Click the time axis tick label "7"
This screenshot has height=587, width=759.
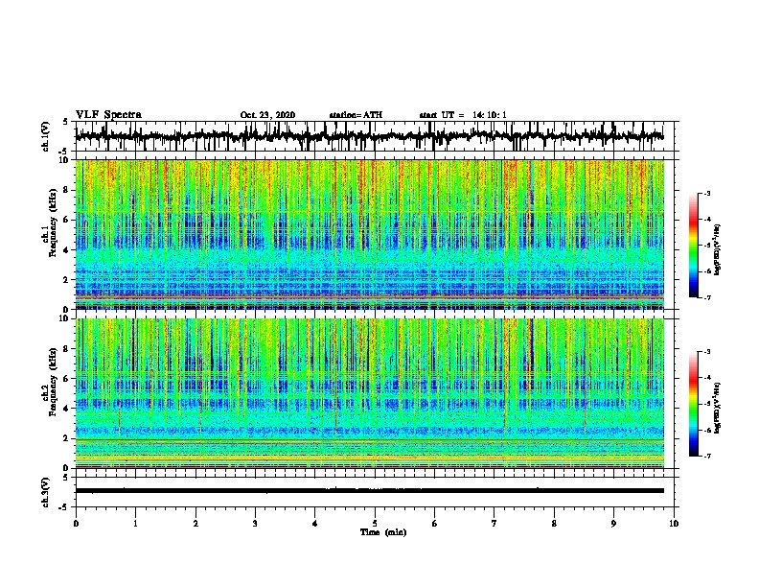pyautogui.click(x=494, y=524)
